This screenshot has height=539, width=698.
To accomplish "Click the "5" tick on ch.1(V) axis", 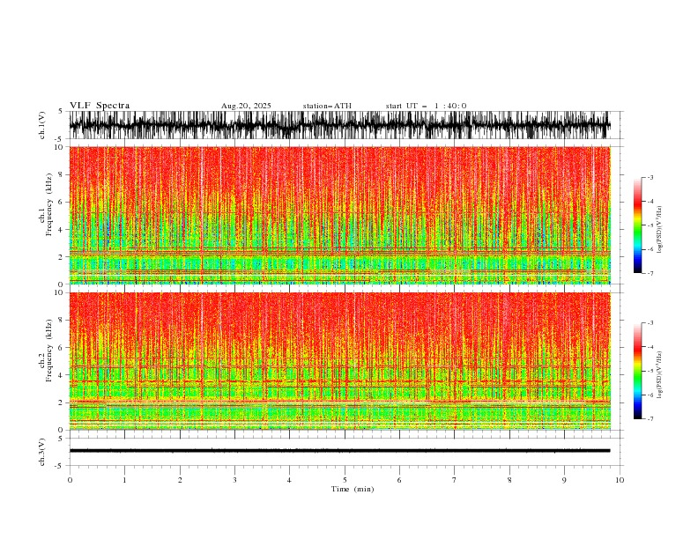I will 61,111.
